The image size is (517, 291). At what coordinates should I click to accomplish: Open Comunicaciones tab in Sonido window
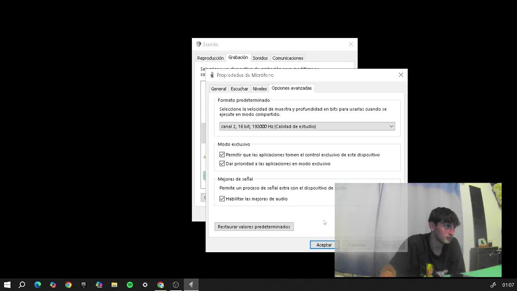click(x=288, y=58)
